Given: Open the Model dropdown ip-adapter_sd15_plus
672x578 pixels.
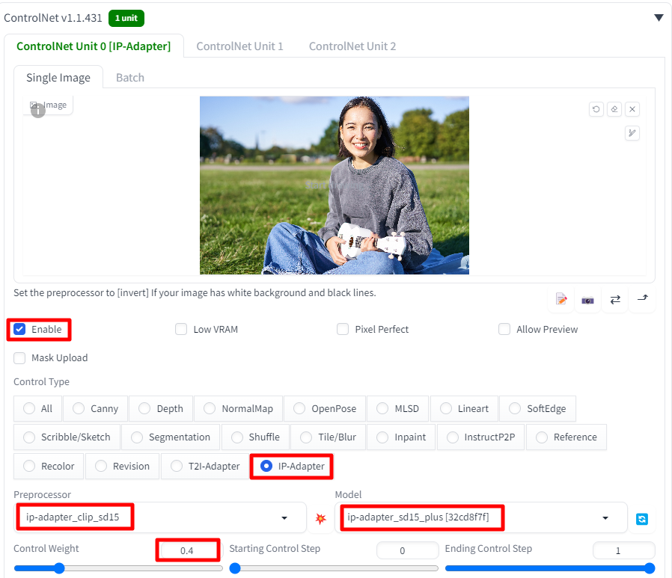Looking at the screenshot, I should tap(481, 517).
